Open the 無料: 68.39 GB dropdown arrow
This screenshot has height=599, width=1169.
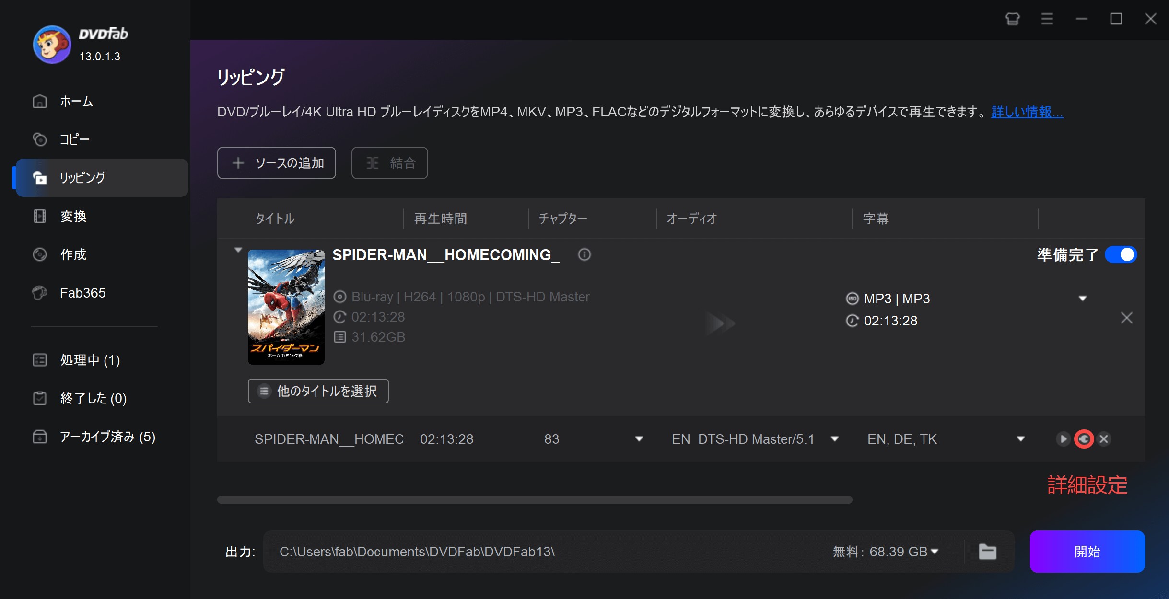[x=935, y=552]
